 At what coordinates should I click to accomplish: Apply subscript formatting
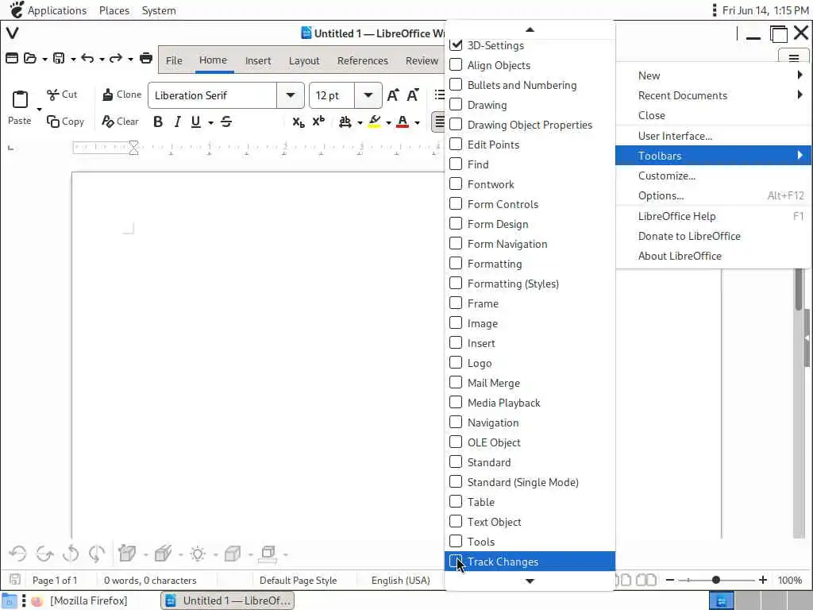click(x=299, y=122)
